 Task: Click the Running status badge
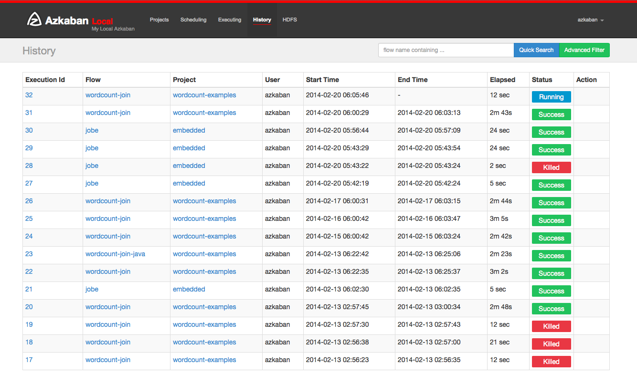tap(551, 97)
